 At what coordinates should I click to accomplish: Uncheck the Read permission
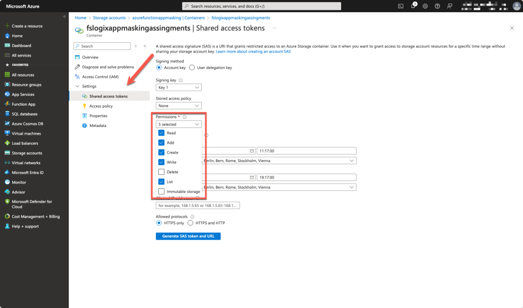click(x=161, y=133)
